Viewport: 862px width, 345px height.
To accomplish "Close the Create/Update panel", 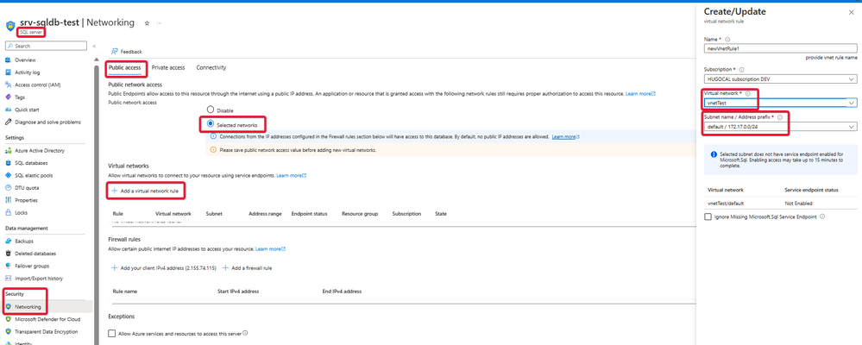I will click(x=852, y=12).
